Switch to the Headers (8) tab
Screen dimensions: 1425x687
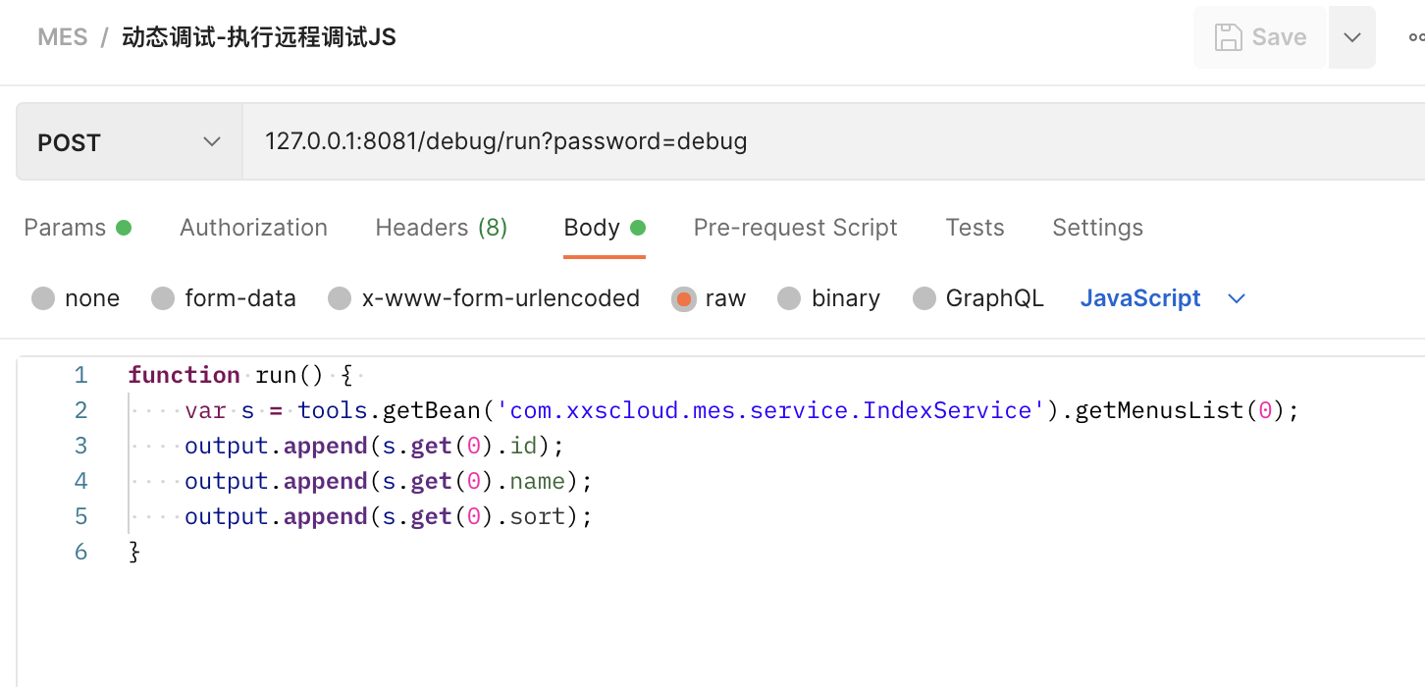(441, 228)
